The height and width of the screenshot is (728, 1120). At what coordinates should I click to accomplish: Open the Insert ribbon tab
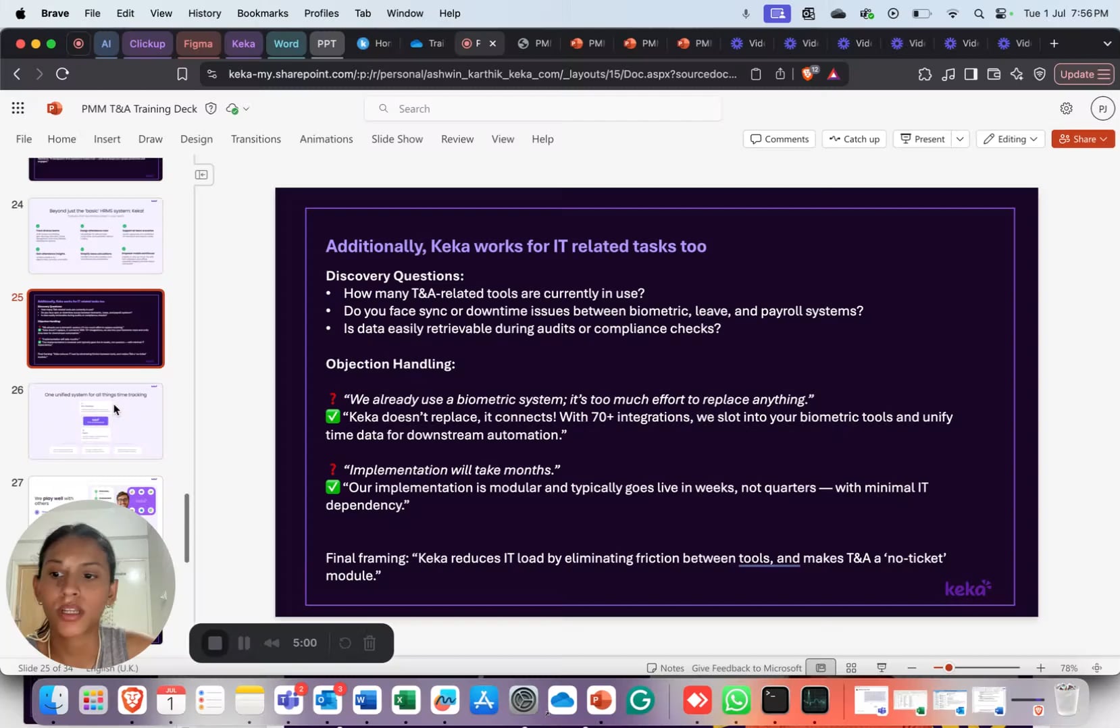pos(107,138)
